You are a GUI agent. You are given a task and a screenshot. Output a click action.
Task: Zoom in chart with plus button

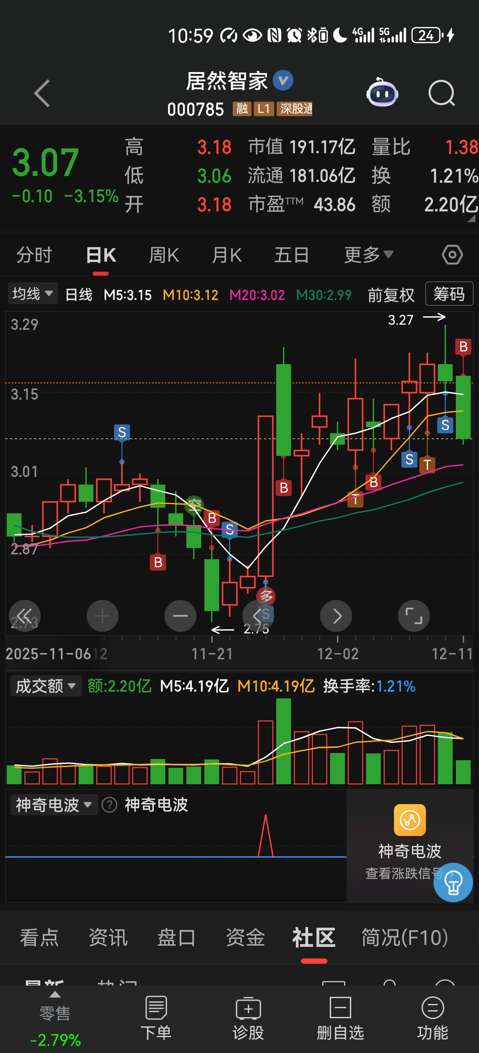102,615
